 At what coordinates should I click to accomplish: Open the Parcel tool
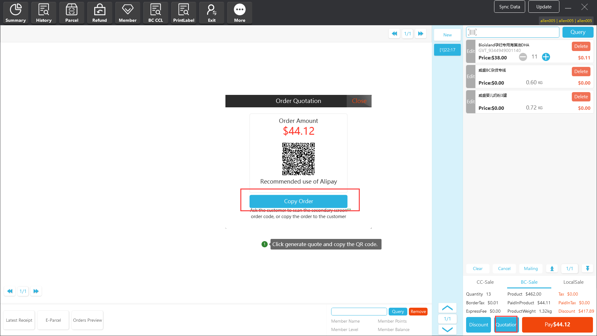point(72,13)
